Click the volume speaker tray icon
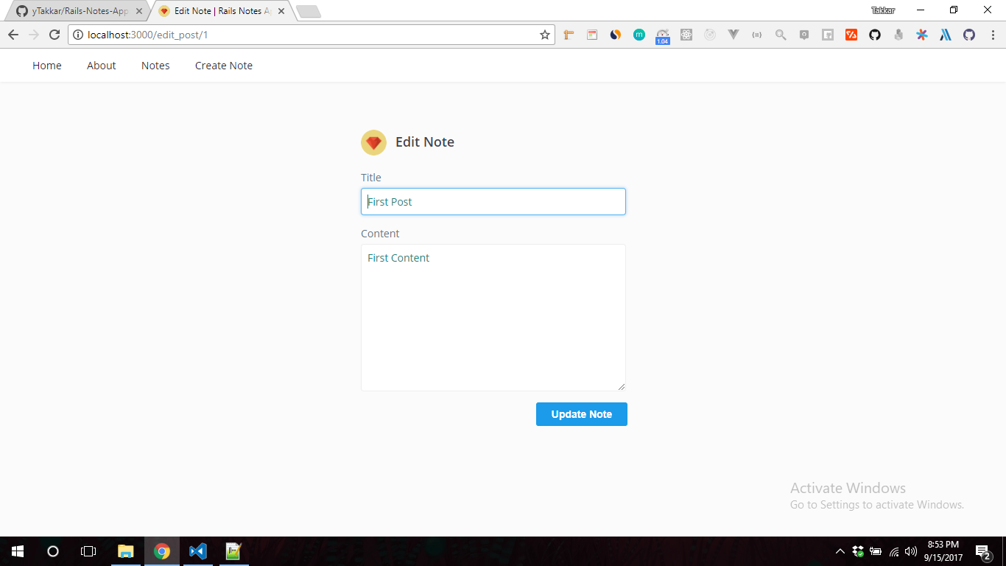The image size is (1006, 566). (x=911, y=551)
